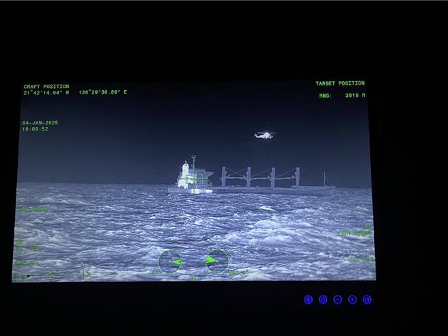Select the right green elevation compass indicator
The image size is (448, 336).
(217, 261)
